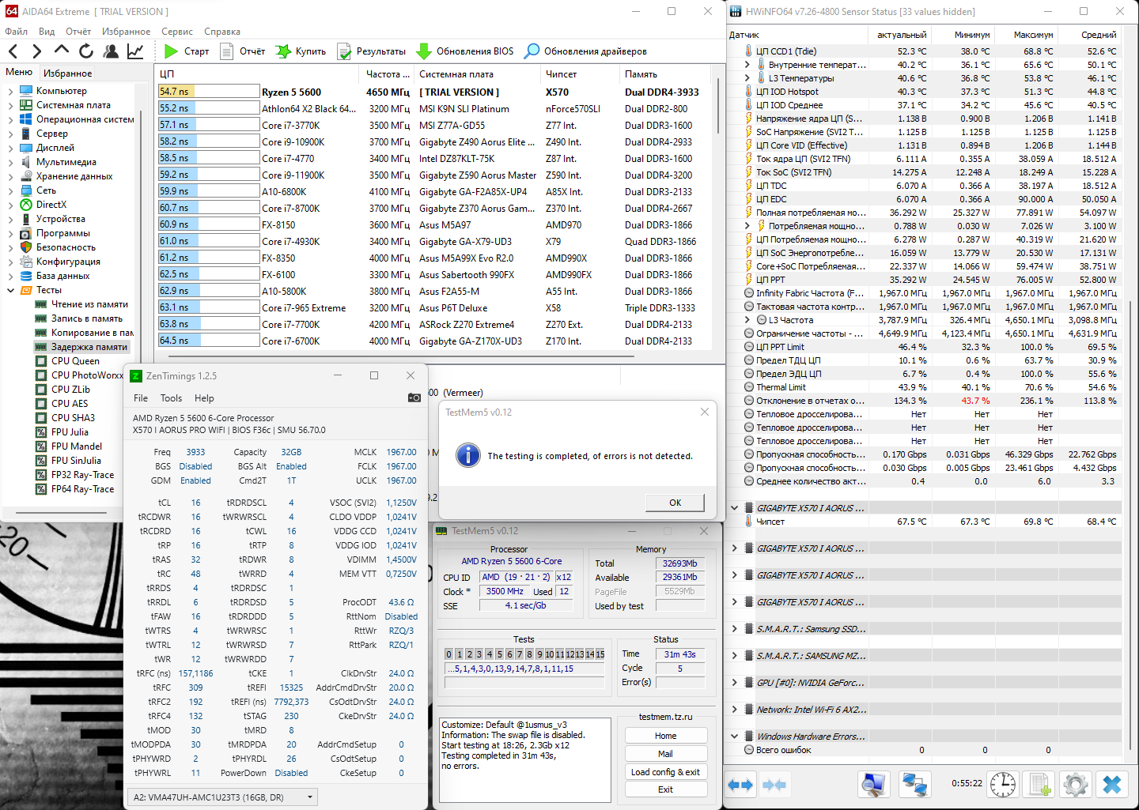Click Home button in TestMem5
The height and width of the screenshot is (810, 1139).
(666, 736)
